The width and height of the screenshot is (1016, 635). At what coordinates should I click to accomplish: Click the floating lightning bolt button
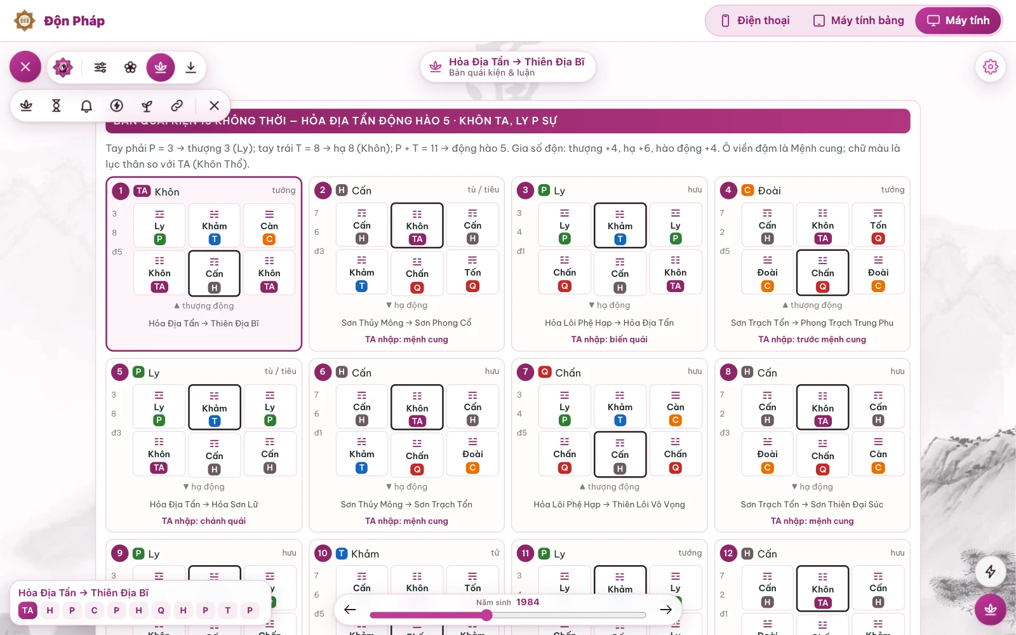click(991, 571)
